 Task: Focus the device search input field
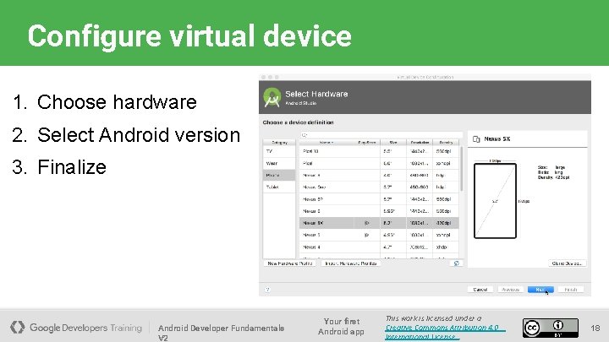click(x=381, y=135)
